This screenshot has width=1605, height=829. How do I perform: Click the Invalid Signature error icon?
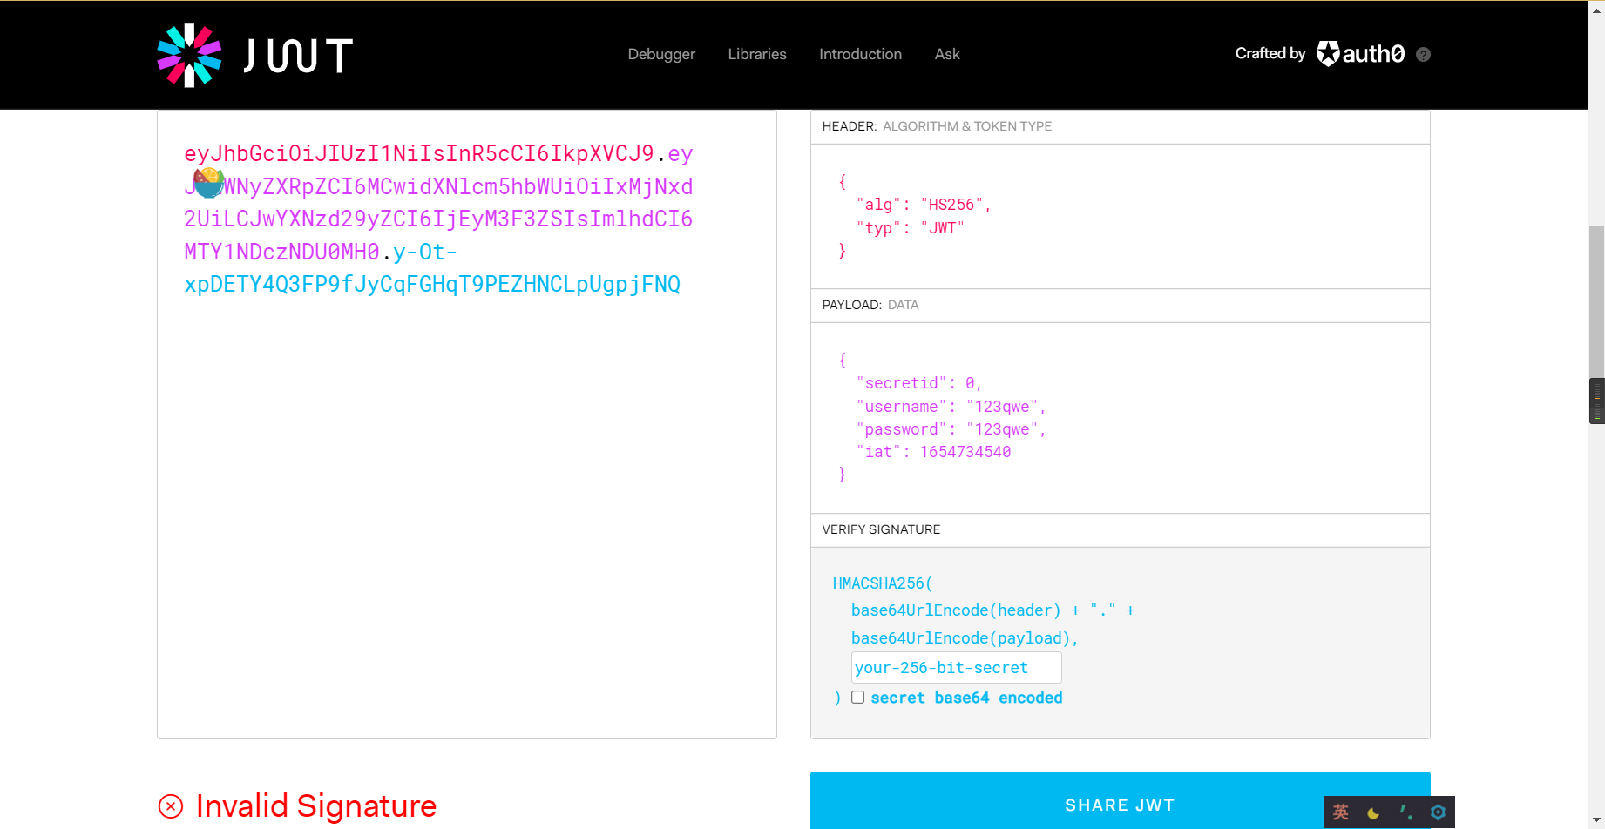click(x=171, y=806)
